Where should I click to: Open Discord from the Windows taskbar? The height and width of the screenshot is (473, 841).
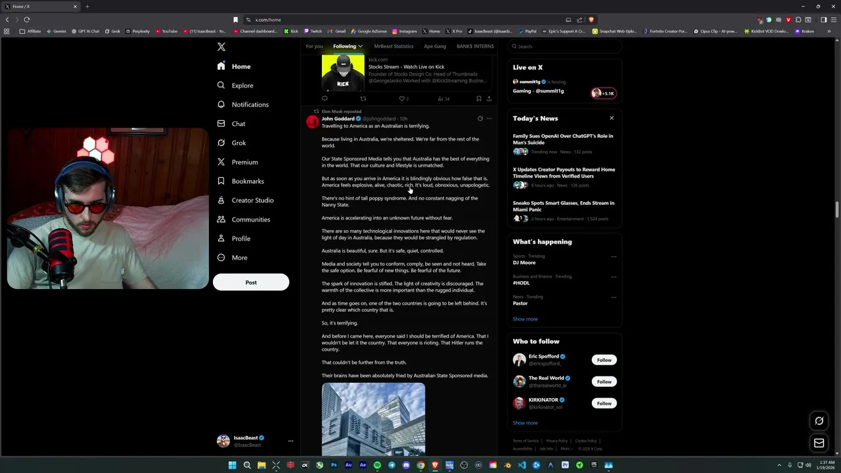406,465
